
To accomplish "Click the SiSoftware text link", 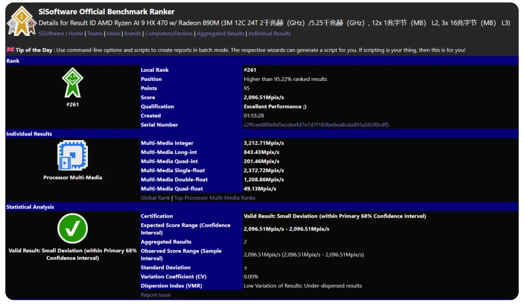I will 50,33.
